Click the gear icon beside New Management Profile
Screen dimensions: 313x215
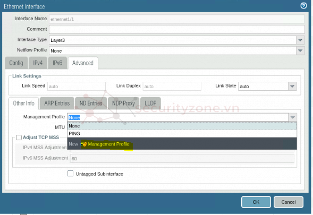point(84,144)
